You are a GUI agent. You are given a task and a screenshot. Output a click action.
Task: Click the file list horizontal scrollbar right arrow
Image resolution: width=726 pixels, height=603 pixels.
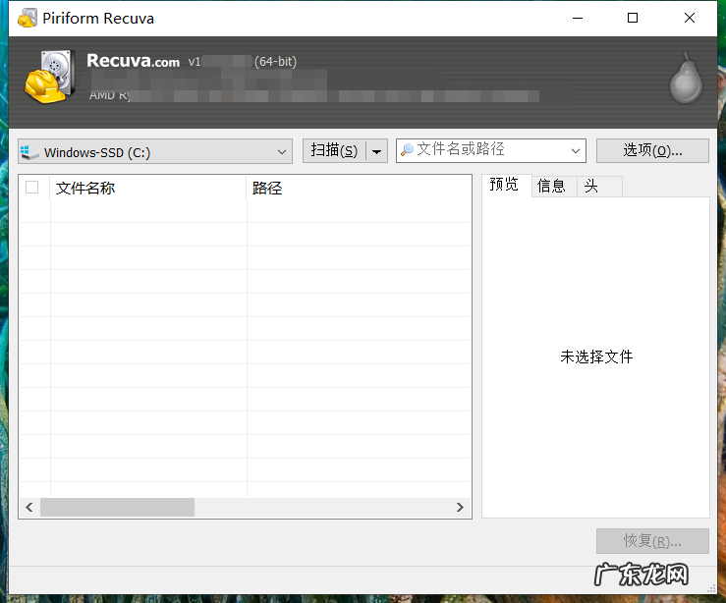[460, 507]
